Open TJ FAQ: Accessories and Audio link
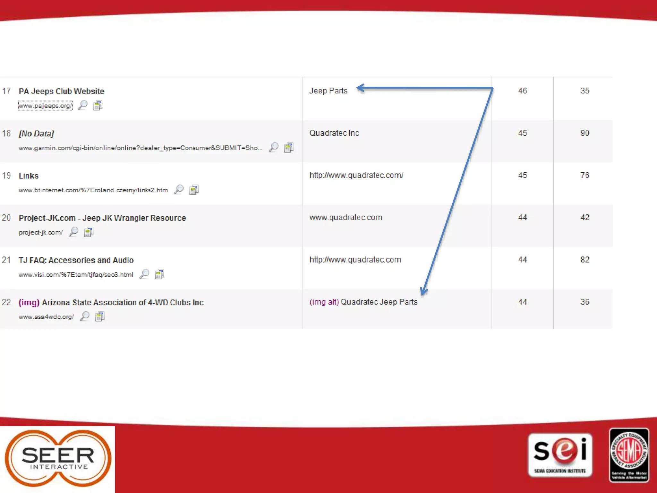Screen dimensions: 657x493 pyautogui.click(x=76, y=260)
